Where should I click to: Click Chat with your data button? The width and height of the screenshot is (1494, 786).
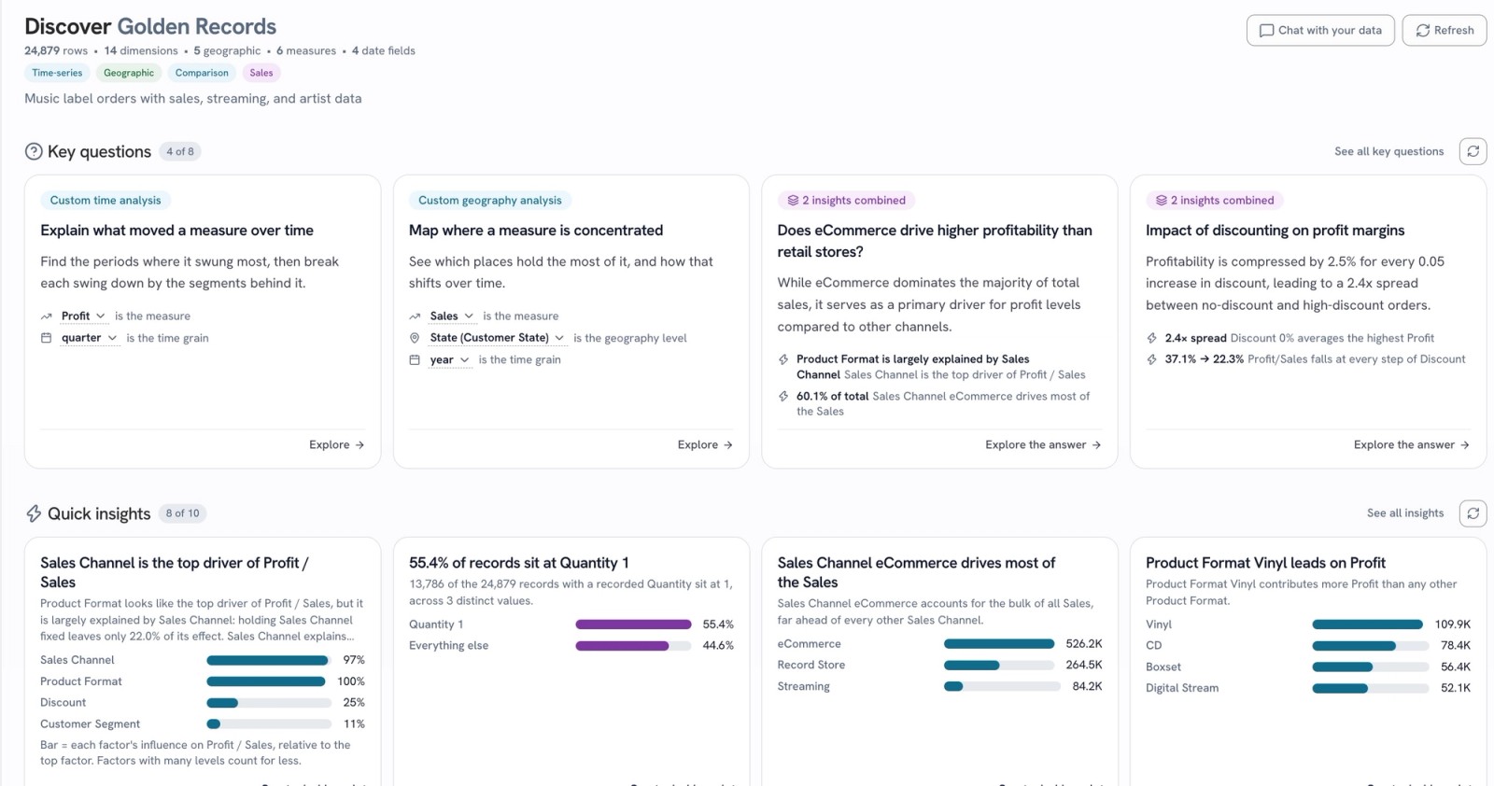(1320, 30)
